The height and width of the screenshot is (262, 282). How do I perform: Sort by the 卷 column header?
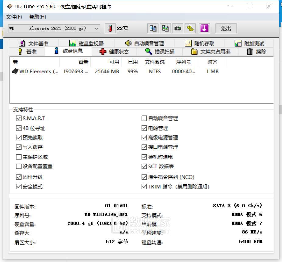(x=34, y=62)
